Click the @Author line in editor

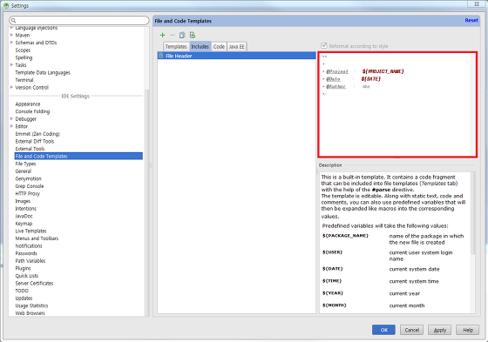click(x=346, y=86)
